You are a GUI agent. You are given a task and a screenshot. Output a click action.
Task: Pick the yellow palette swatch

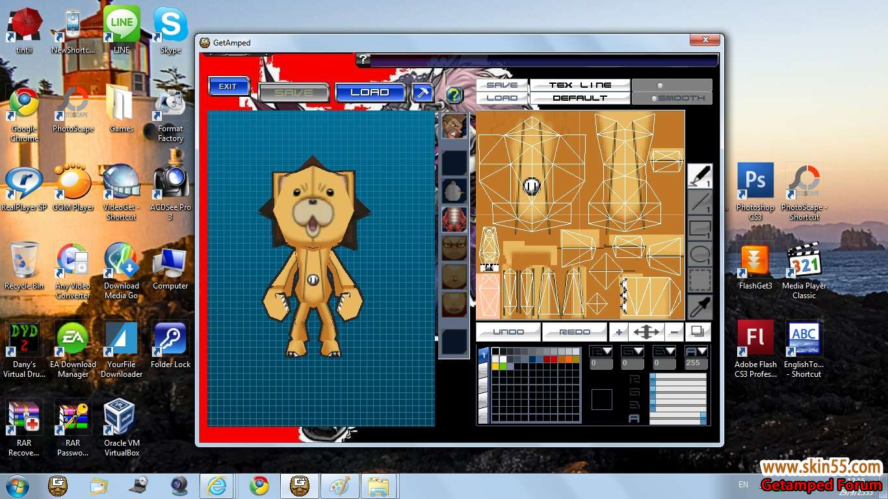click(495, 366)
